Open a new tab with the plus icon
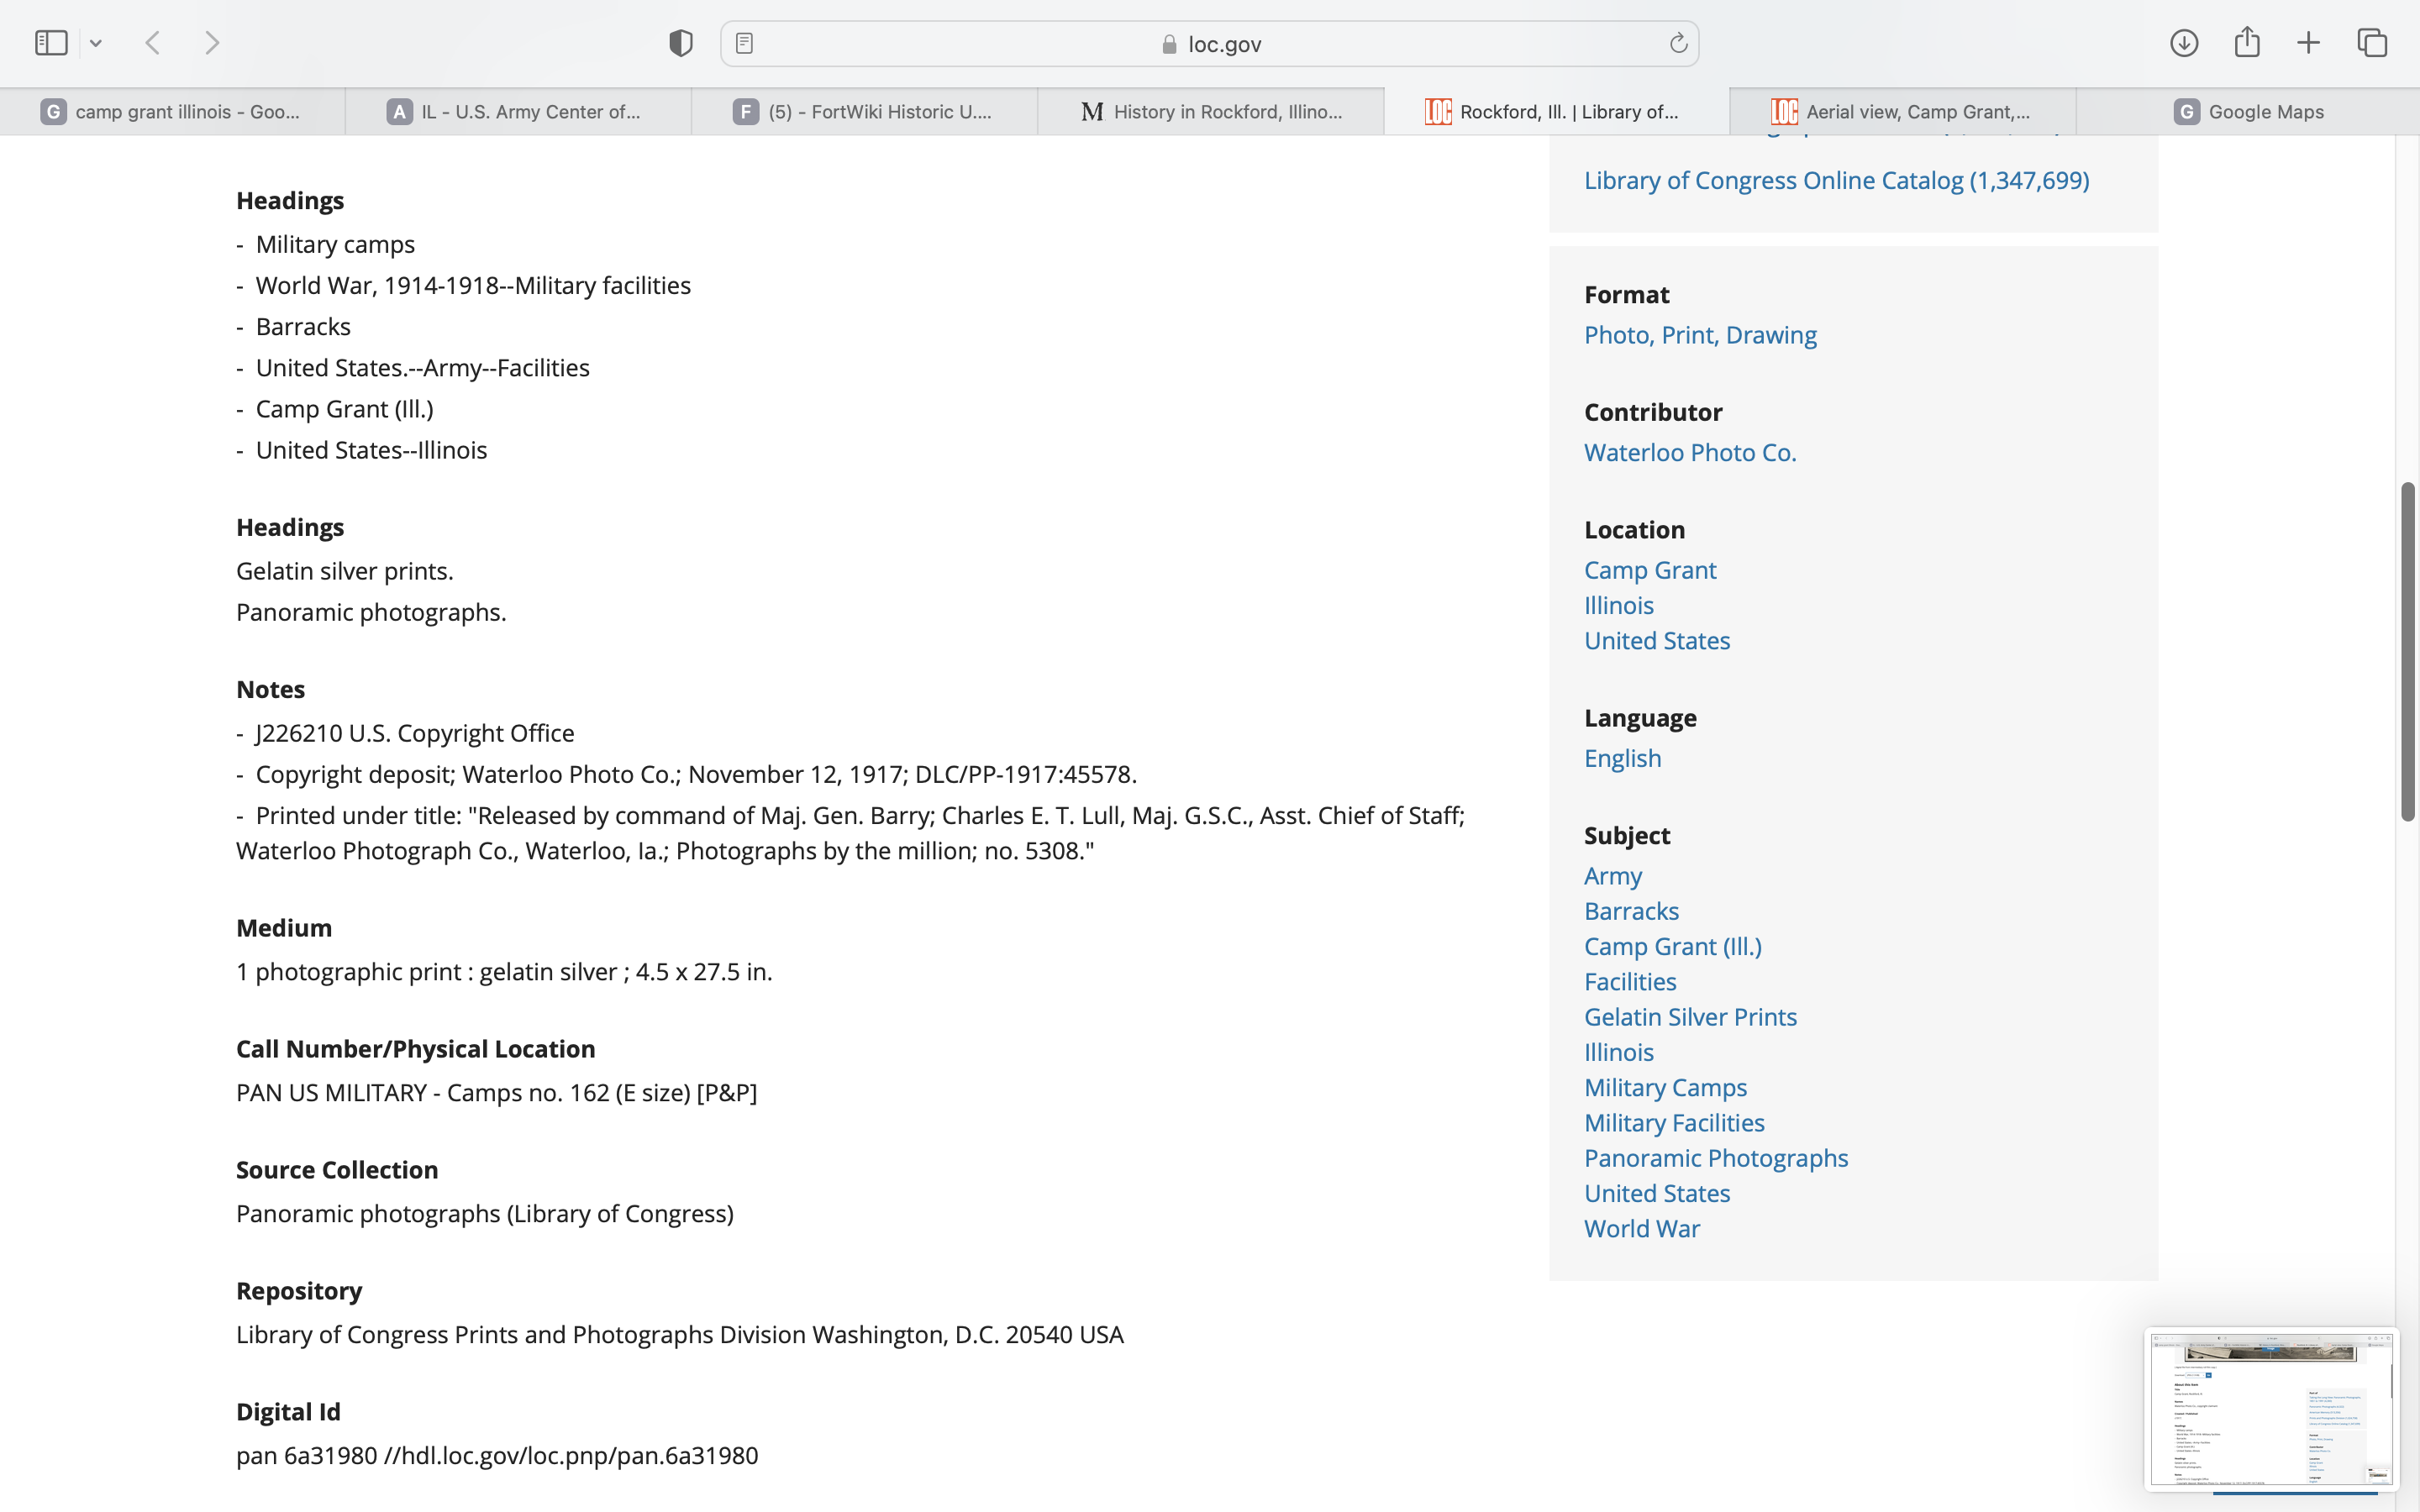This screenshot has height=1512, width=2420. (x=2308, y=43)
